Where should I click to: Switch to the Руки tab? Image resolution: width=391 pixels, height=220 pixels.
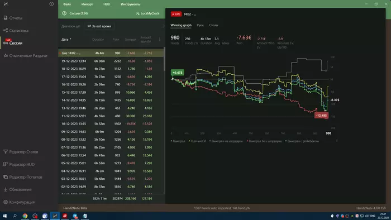click(x=200, y=25)
